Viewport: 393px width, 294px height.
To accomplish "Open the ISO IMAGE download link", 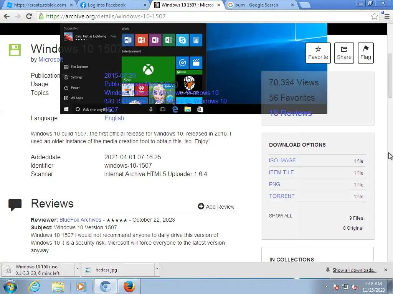I will 282,160.
